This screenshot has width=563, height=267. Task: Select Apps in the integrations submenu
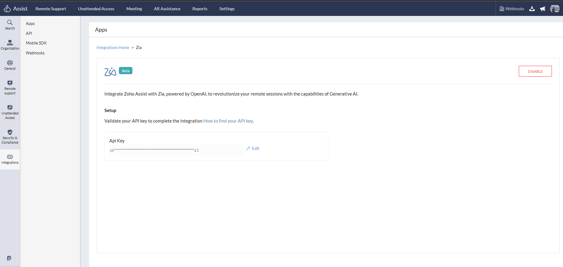pyautogui.click(x=30, y=23)
